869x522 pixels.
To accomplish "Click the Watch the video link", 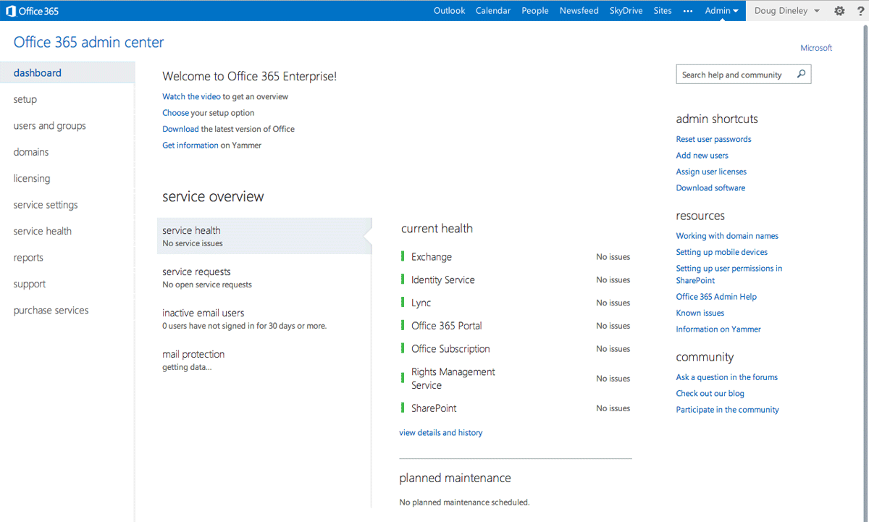I will click(x=191, y=97).
